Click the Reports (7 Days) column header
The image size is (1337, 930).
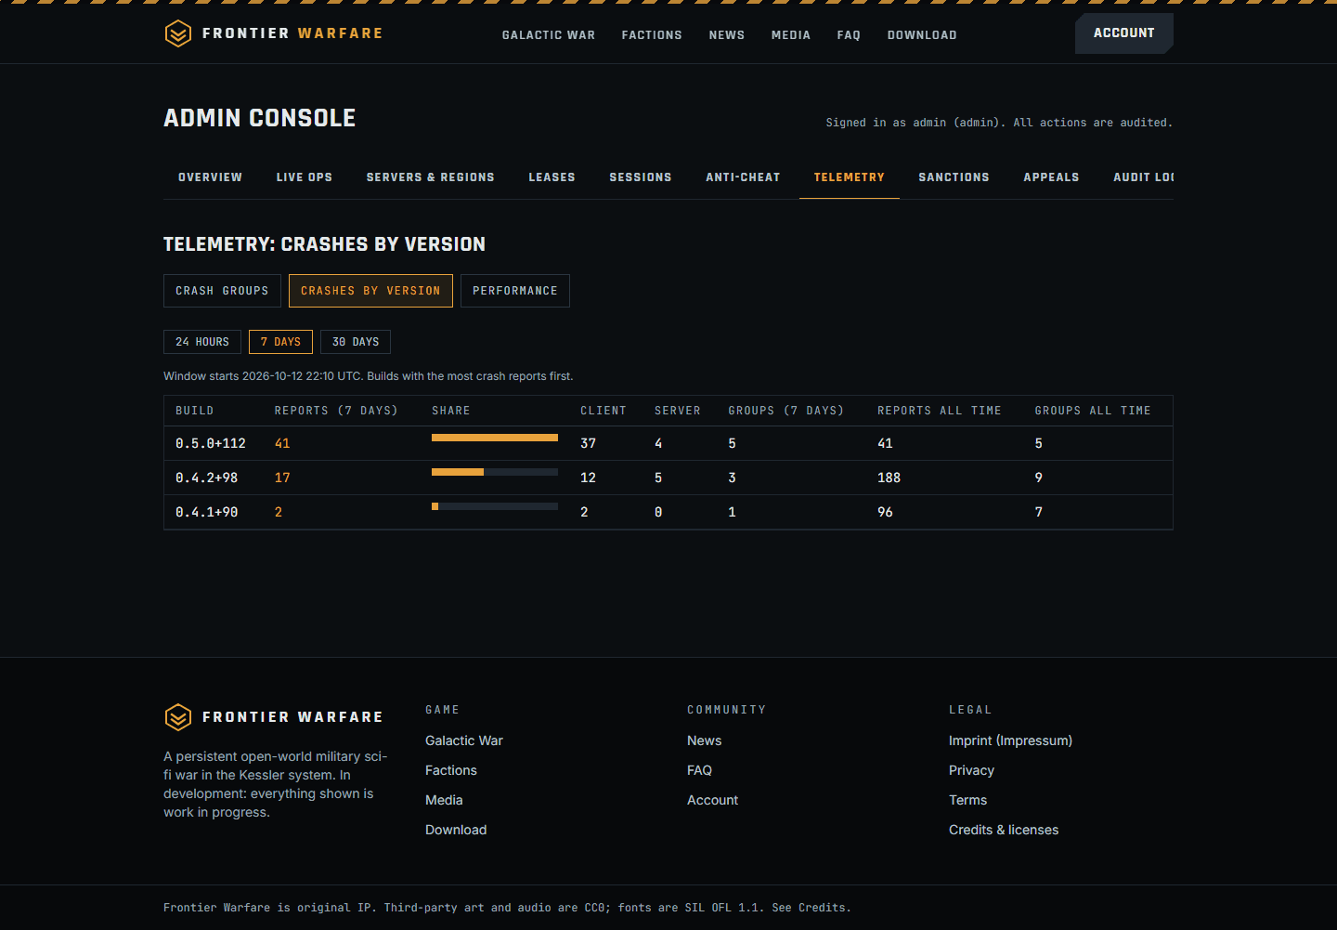click(x=336, y=411)
